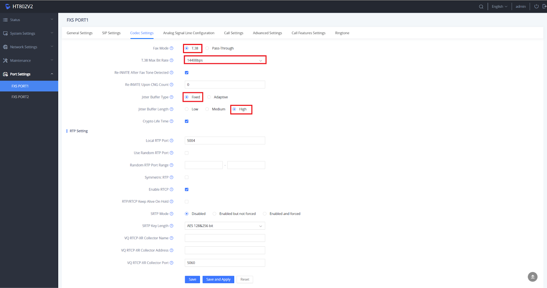Open help for VQ RTCP-XR Collector Name

[x=172, y=238]
